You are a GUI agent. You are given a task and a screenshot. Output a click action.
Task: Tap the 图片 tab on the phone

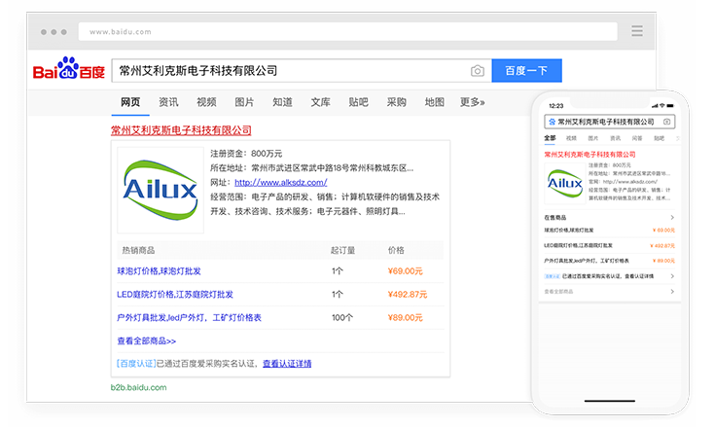[592, 138]
